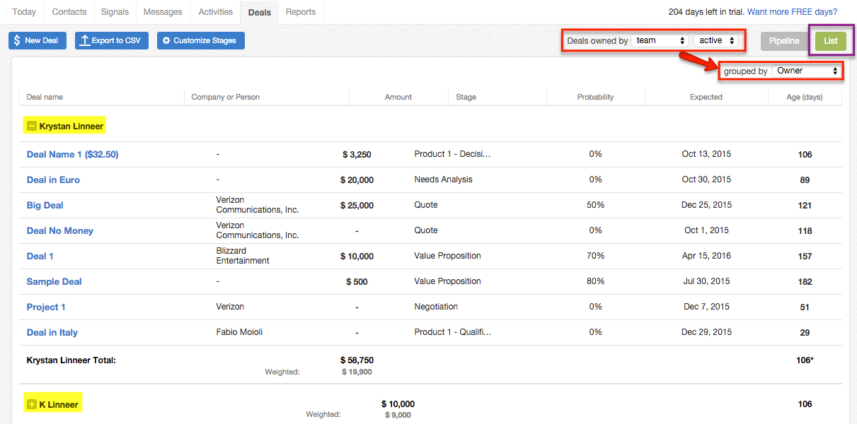Switch to List view
The height and width of the screenshot is (424, 857).
coord(831,41)
